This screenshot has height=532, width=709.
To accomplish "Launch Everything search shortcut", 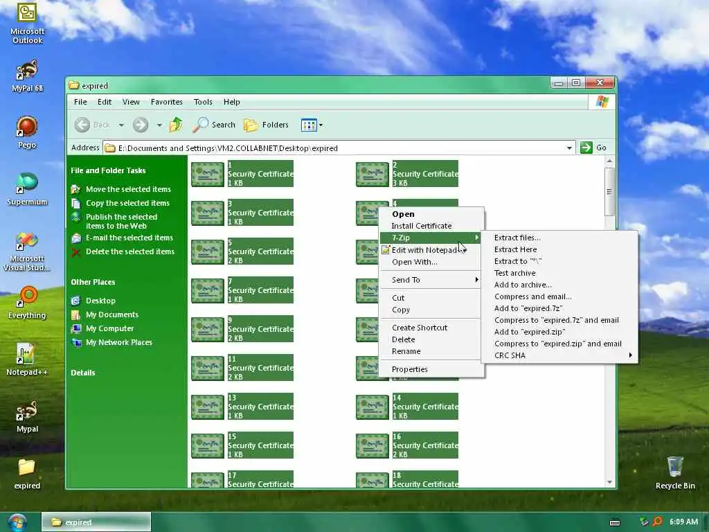I will (x=27, y=302).
